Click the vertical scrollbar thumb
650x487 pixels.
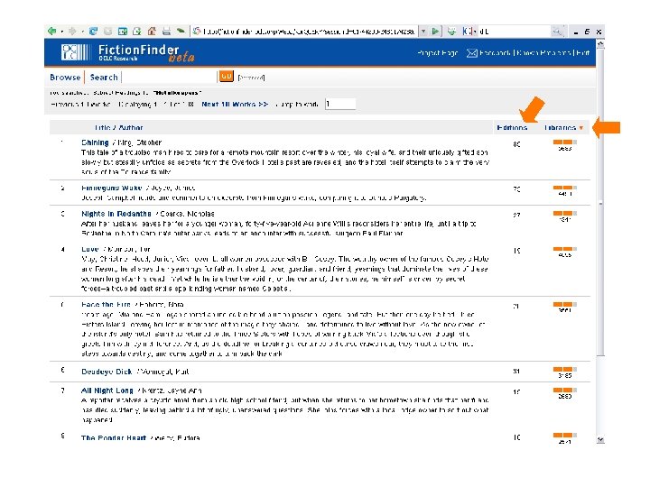600,201
